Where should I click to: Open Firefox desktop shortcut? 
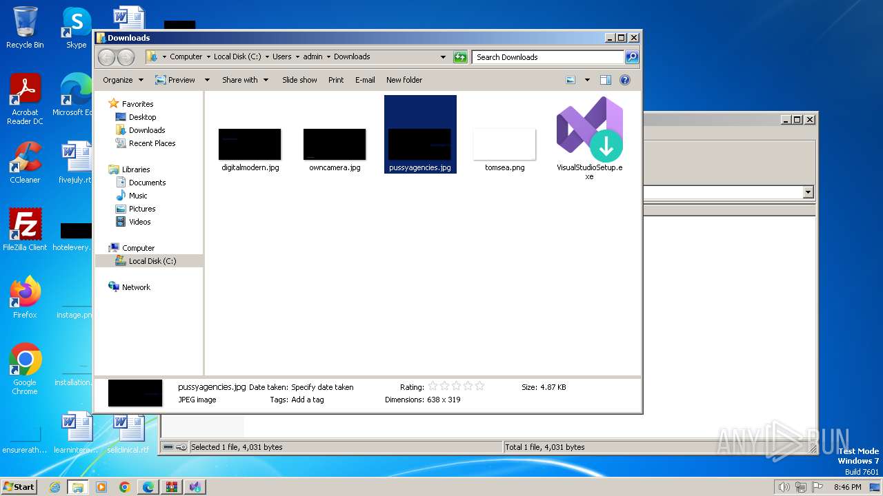tap(25, 298)
